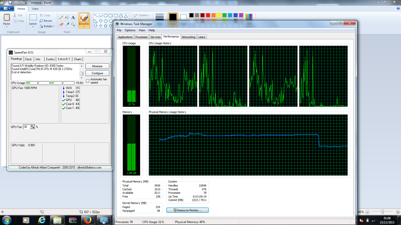
Task: Enable Automatic fan speed checkbox
Action: pos(88,81)
